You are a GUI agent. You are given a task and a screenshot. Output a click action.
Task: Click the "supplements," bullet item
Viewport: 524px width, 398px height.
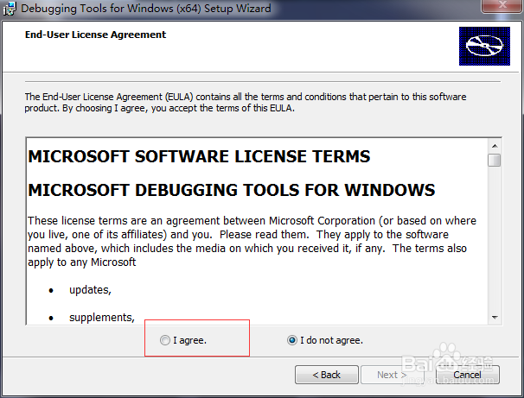pos(101,317)
